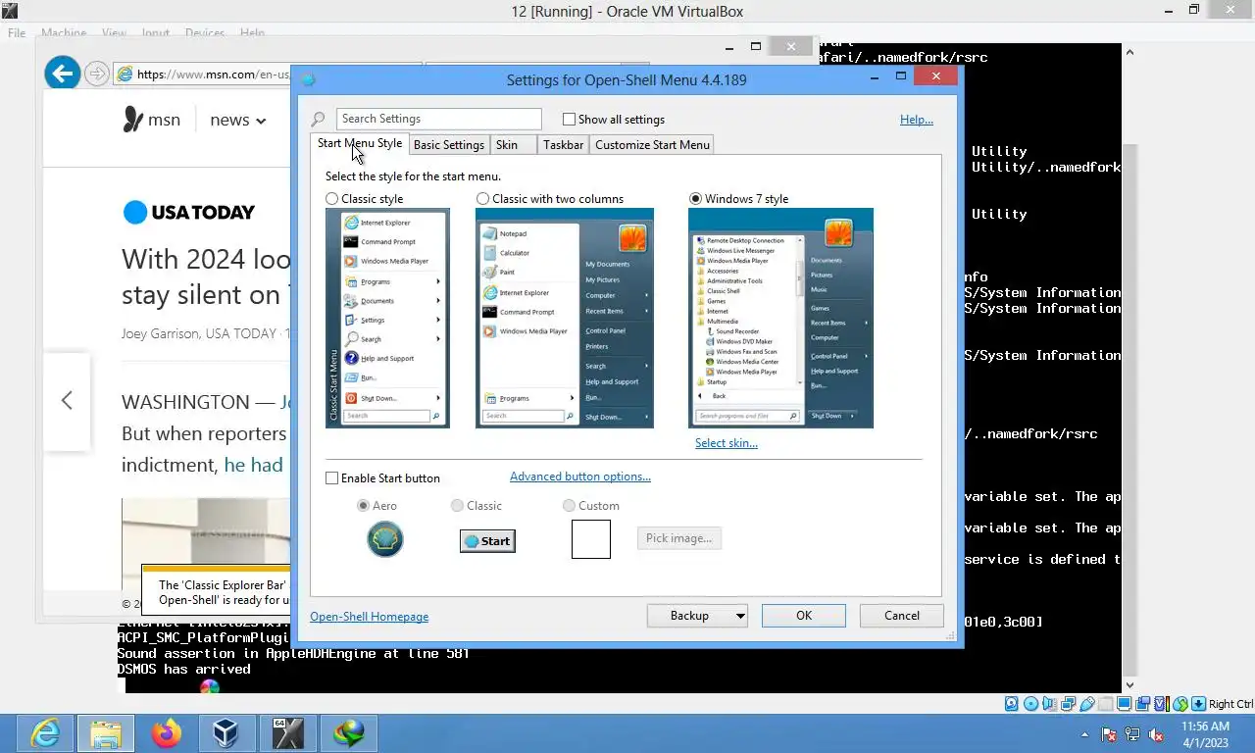
Task: Open Action Center flag in system tray
Action: 1109,733
